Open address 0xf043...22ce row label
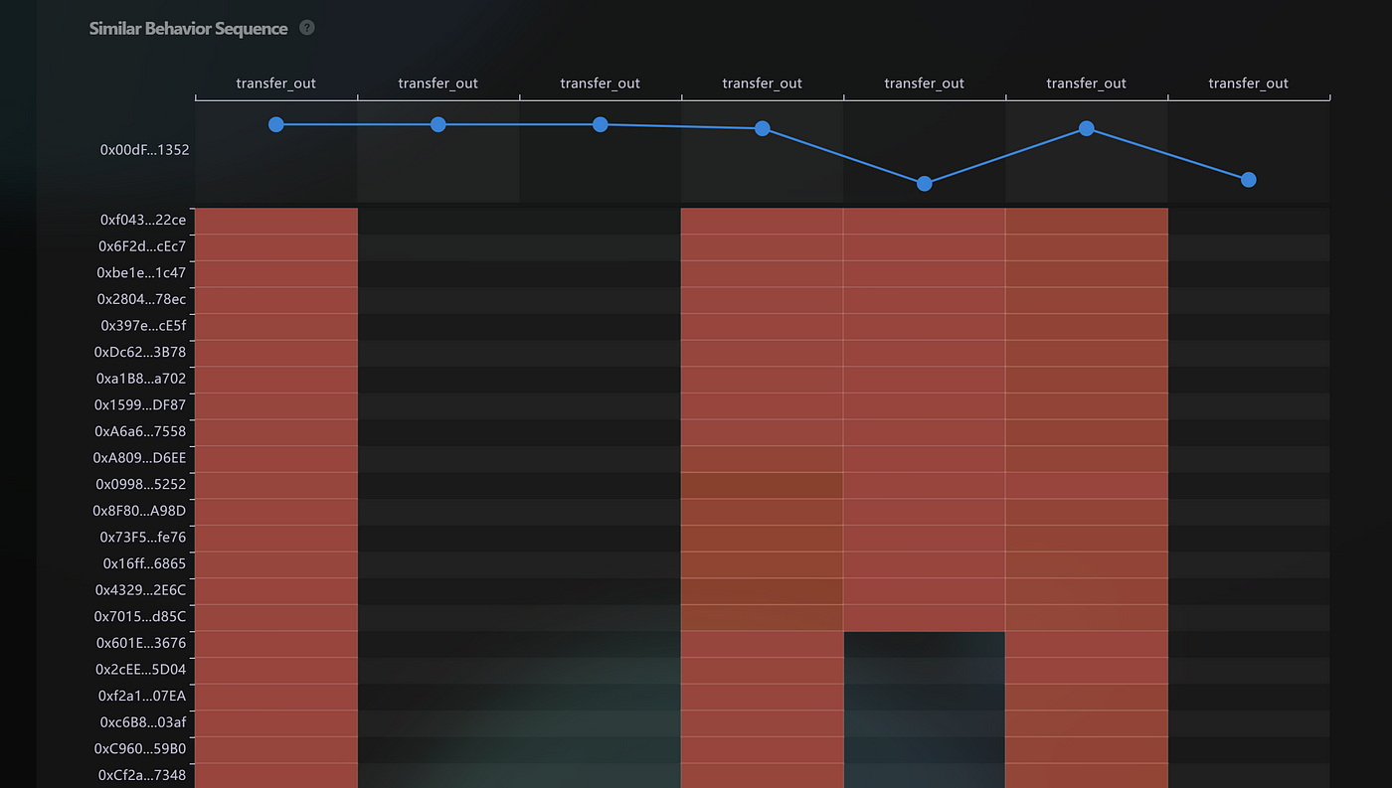Viewport: 1392px width, 788px height. (142, 220)
